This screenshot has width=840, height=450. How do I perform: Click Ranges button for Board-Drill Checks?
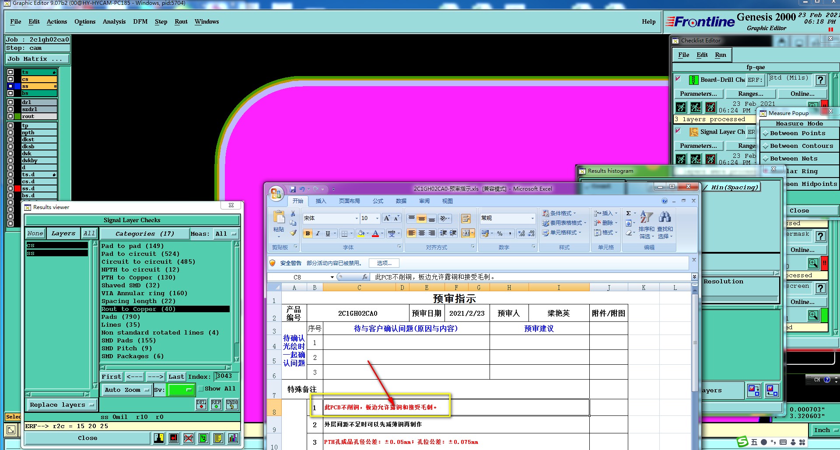[751, 94]
